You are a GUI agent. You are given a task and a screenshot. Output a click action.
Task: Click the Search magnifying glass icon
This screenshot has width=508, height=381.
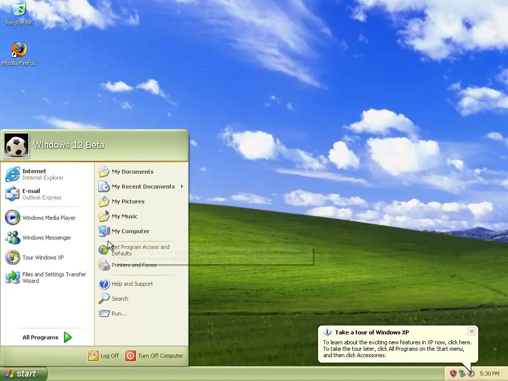pos(104,298)
